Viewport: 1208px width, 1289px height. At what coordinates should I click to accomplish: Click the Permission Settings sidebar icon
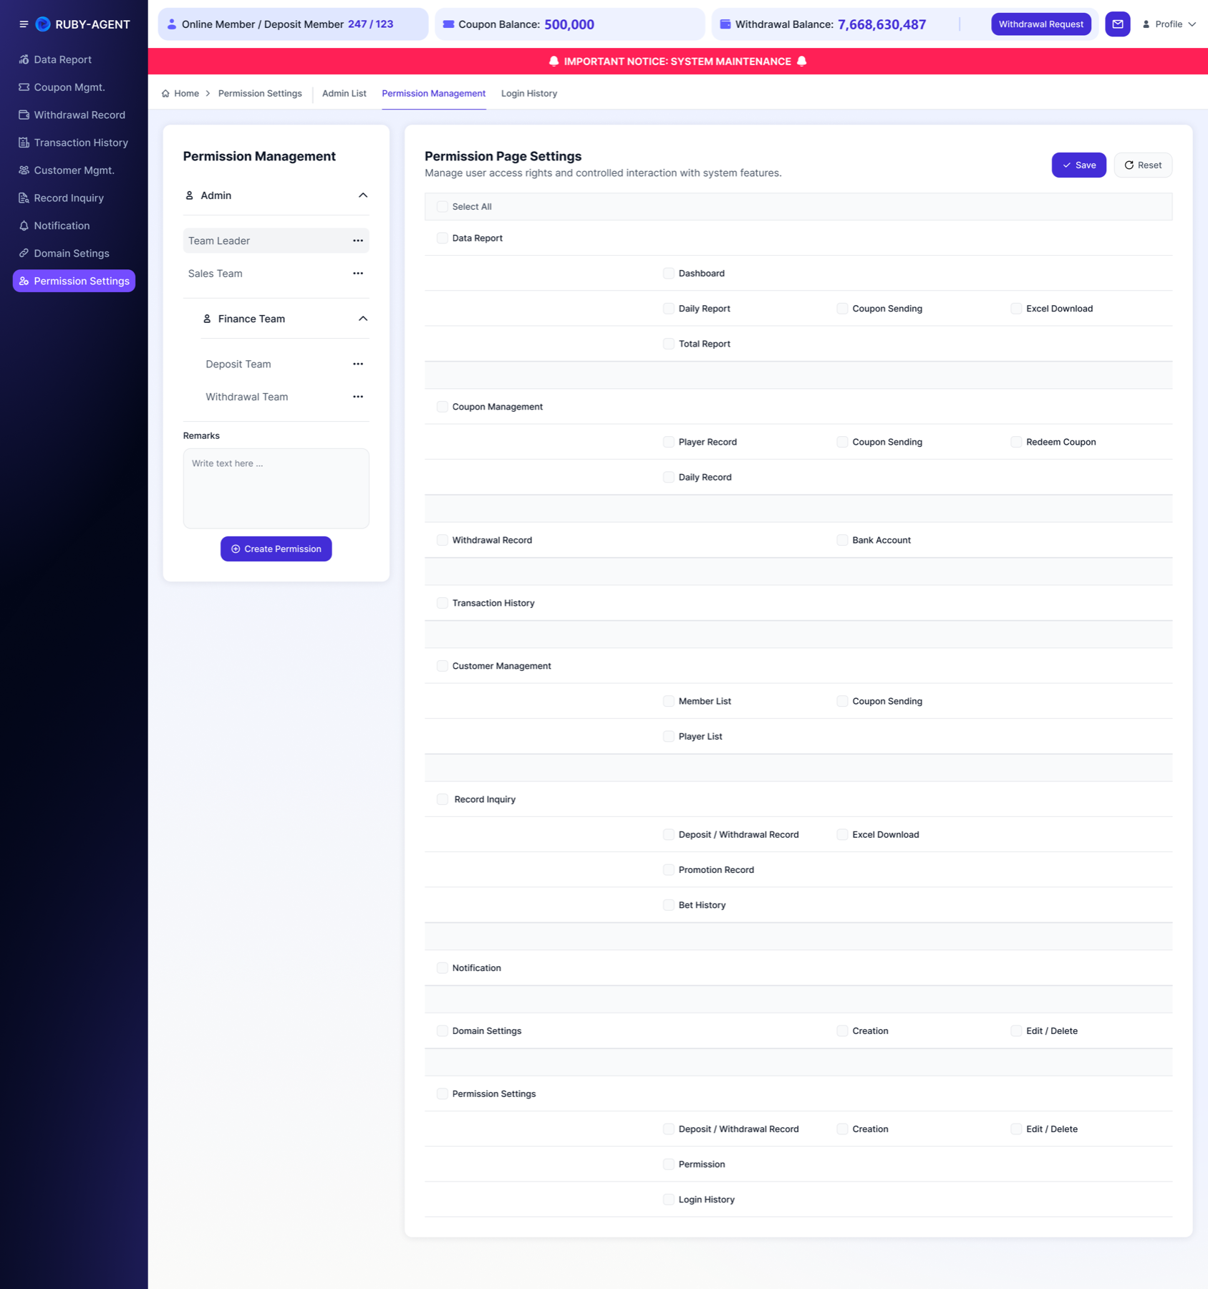(x=24, y=281)
